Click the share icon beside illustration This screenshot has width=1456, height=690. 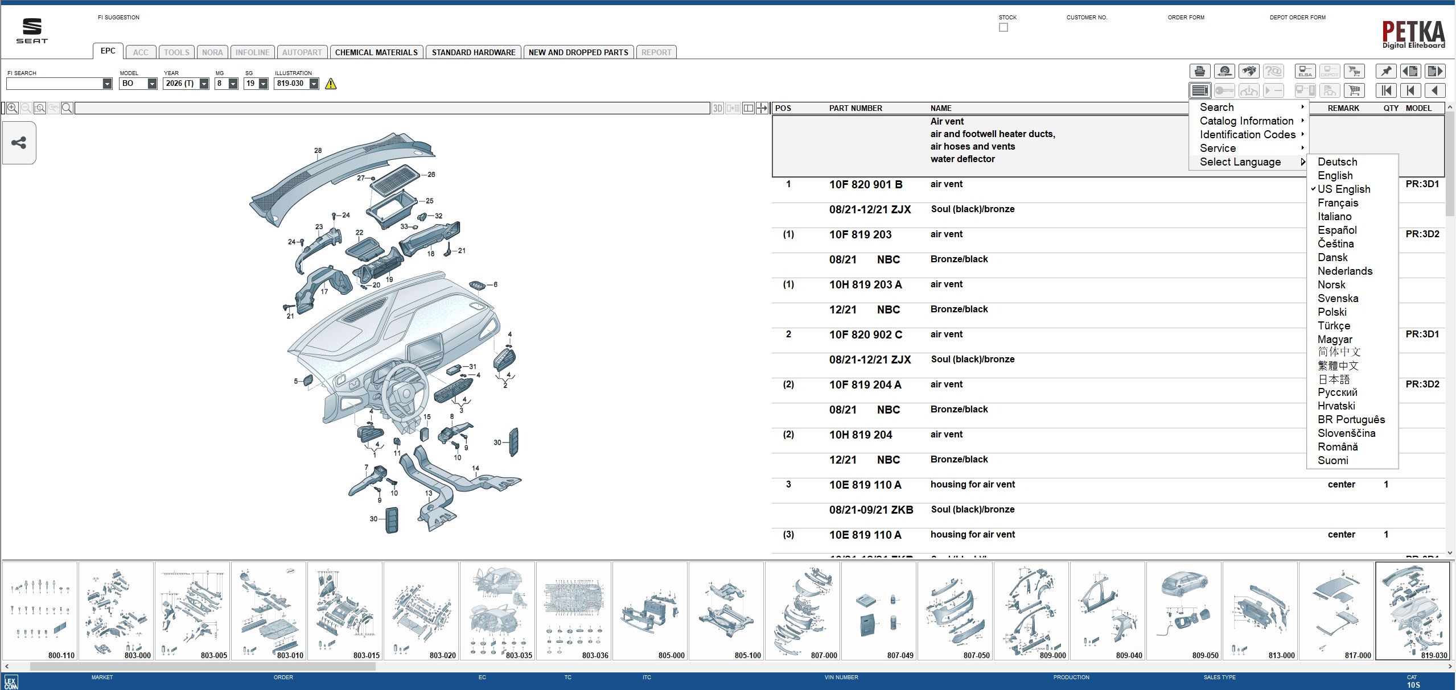click(19, 143)
